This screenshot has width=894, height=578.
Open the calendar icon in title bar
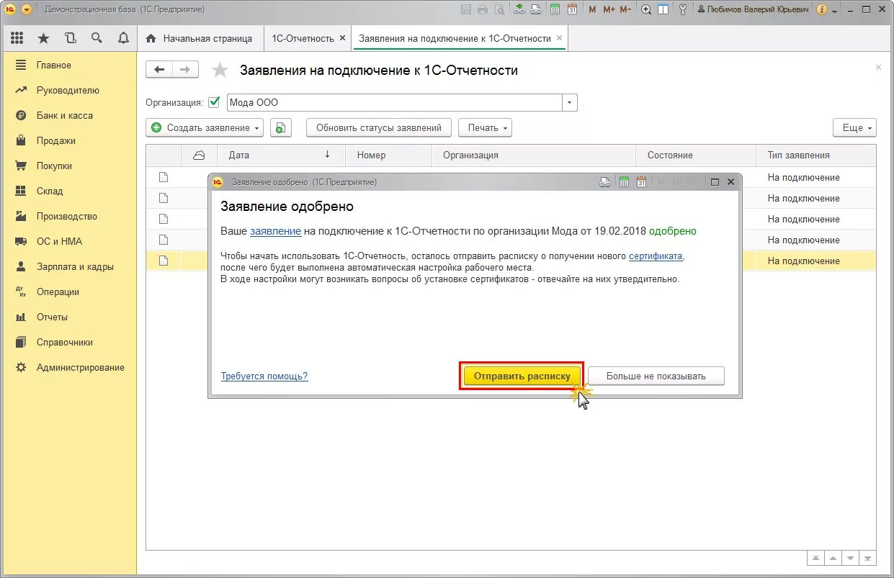(x=572, y=9)
